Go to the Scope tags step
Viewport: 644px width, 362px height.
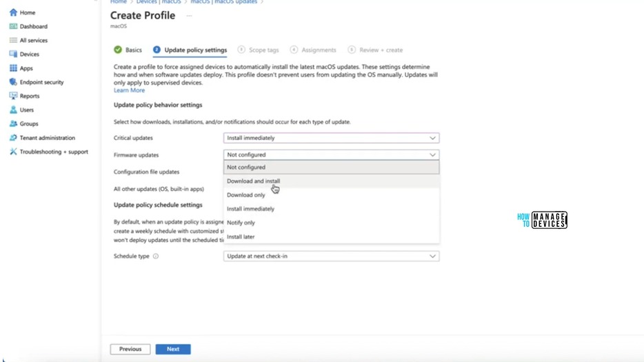click(259, 50)
